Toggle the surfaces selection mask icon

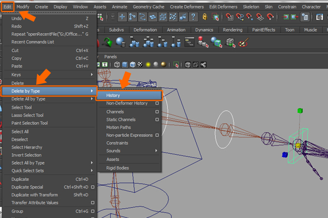tap(153, 17)
